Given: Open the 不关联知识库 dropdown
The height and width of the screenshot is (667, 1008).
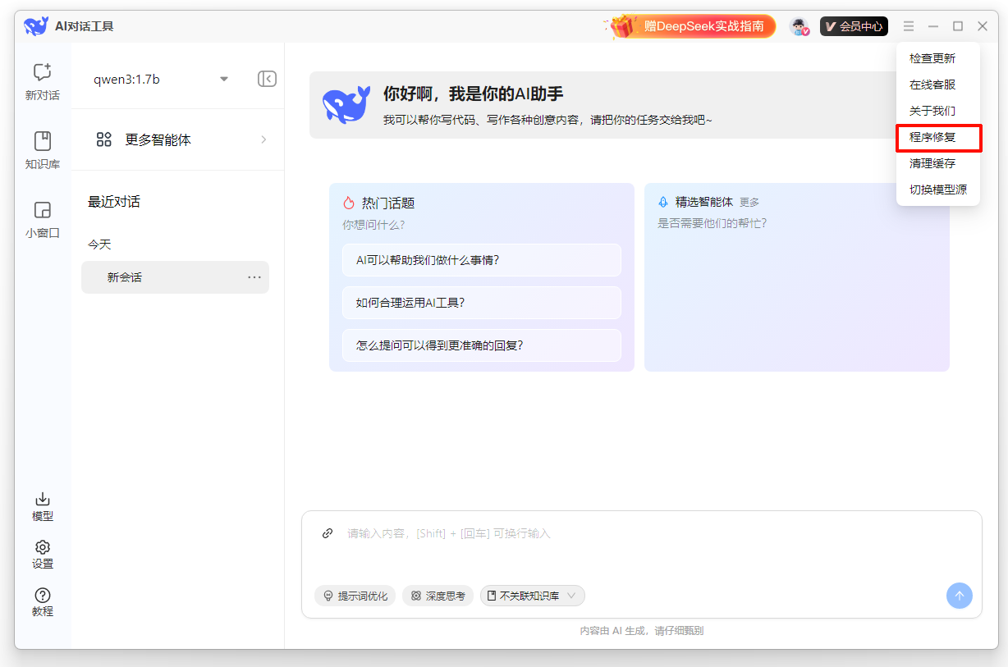Looking at the screenshot, I should tap(532, 595).
